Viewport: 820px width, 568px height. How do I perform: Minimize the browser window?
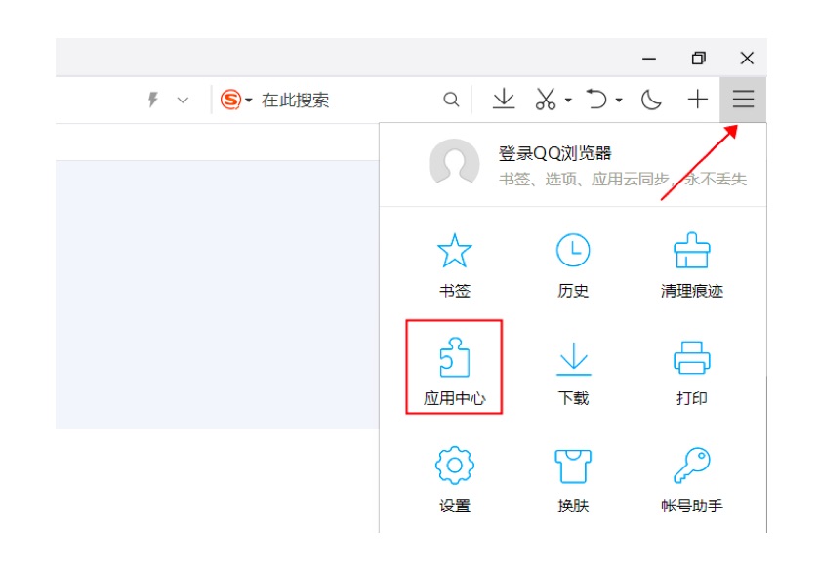pos(649,58)
